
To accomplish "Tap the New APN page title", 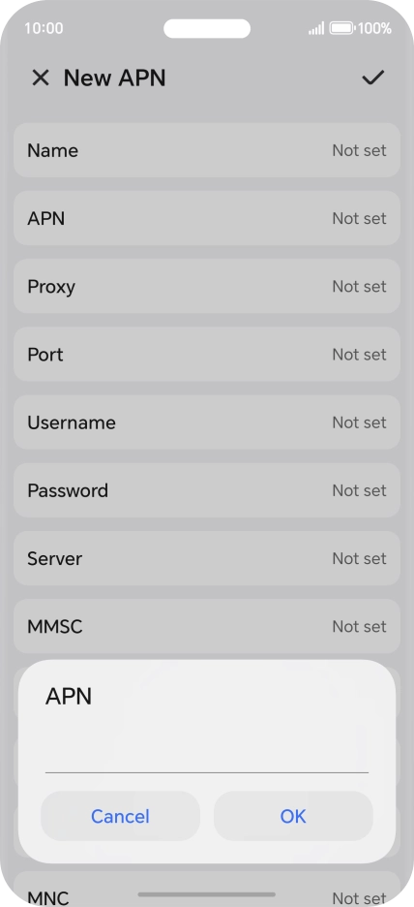I will 114,78.
